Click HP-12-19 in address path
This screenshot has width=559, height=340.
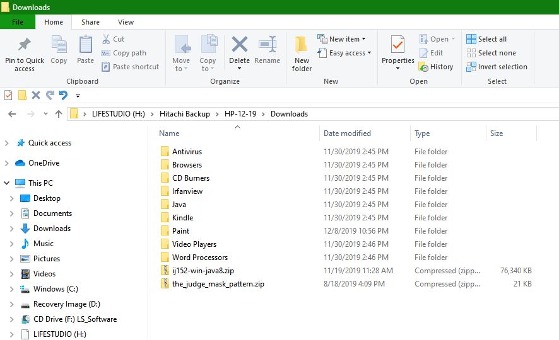tap(240, 114)
